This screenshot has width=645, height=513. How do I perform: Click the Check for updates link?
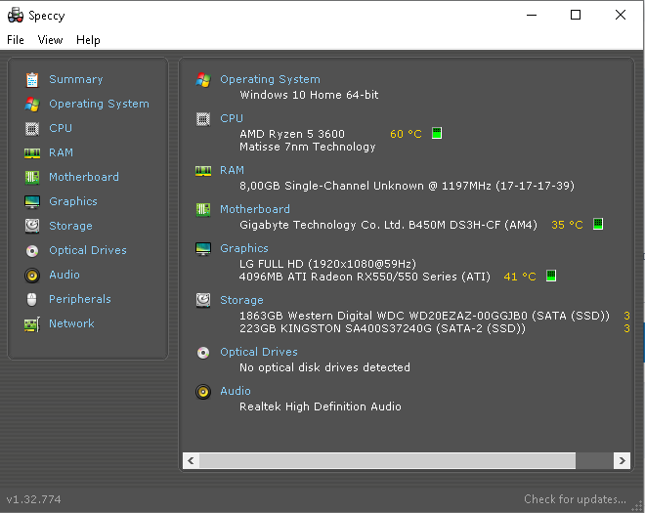click(575, 499)
